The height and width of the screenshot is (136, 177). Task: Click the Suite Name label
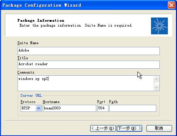pyautogui.click(x=28, y=43)
